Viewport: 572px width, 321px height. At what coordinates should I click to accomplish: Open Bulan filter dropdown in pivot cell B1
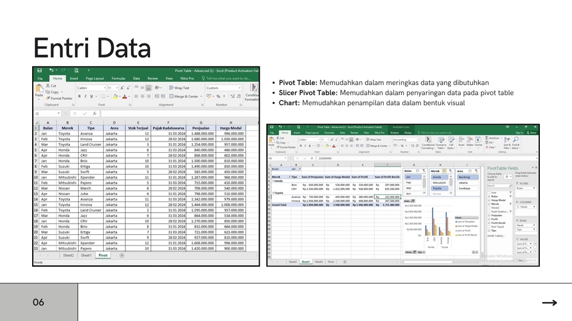pos(300,169)
